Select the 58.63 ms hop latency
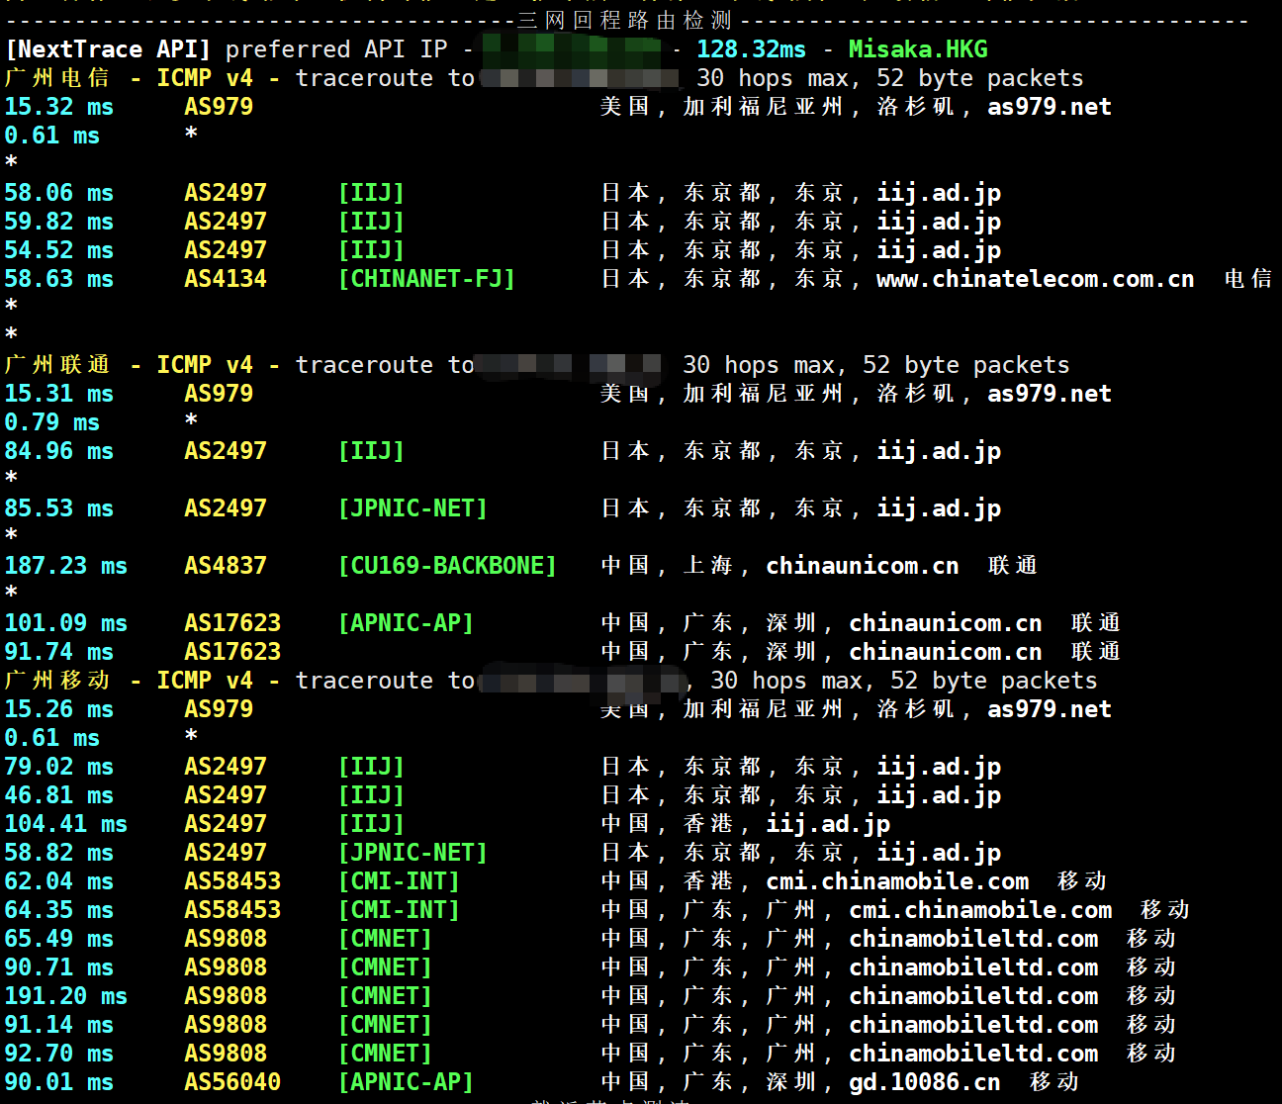Viewport: 1282px width, 1104px height. pos(59,279)
